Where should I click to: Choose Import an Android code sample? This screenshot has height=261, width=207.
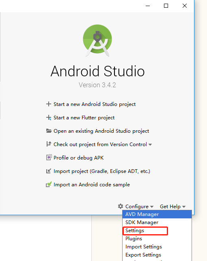click(x=92, y=185)
